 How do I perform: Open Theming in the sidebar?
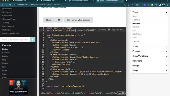(6, 23)
